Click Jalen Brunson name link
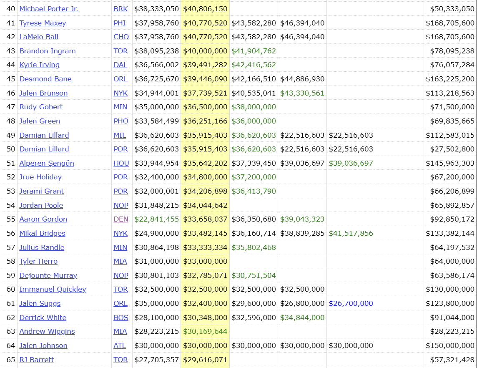Image resolution: width=477 pixels, height=368 pixels. [43, 93]
